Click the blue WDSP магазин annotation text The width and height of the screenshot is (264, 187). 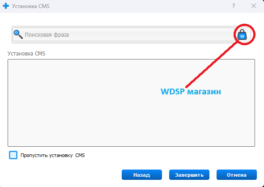pyautogui.click(x=191, y=92)
